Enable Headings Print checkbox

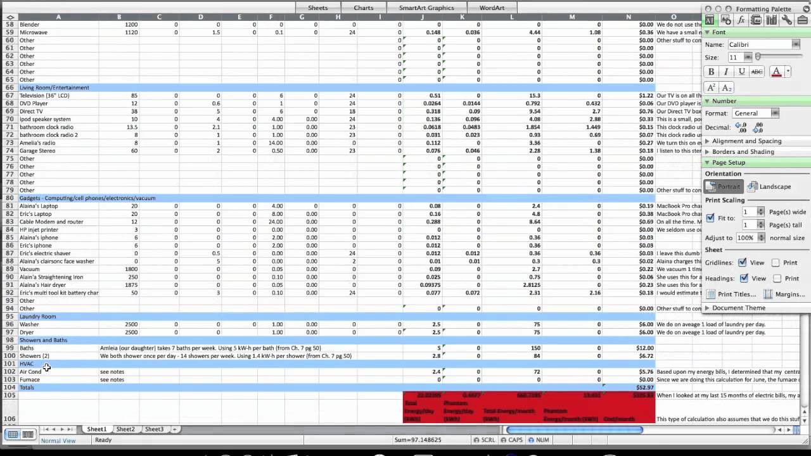click(777, 278)
